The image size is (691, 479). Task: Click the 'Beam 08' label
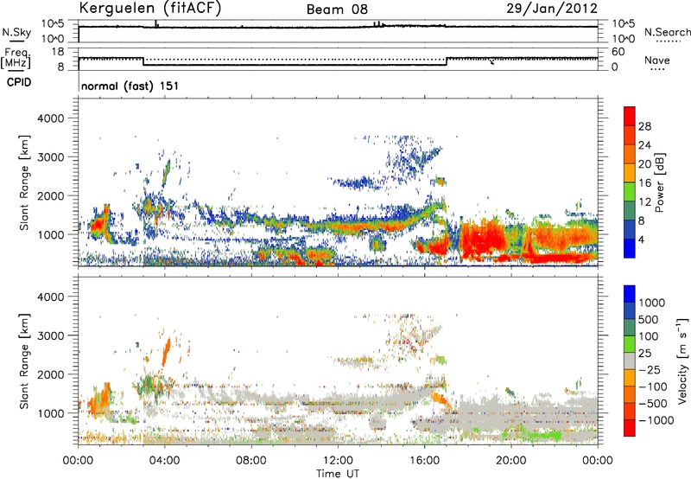point(337,10)
